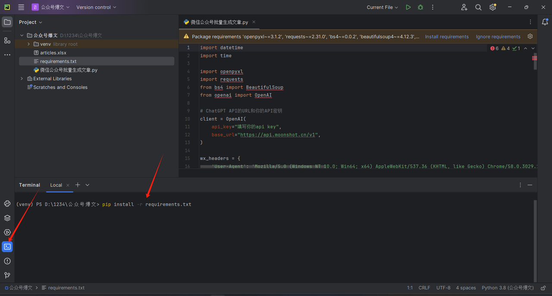The image size is (552, 296).
Task: Open the Services tool window
Action: 7,233
